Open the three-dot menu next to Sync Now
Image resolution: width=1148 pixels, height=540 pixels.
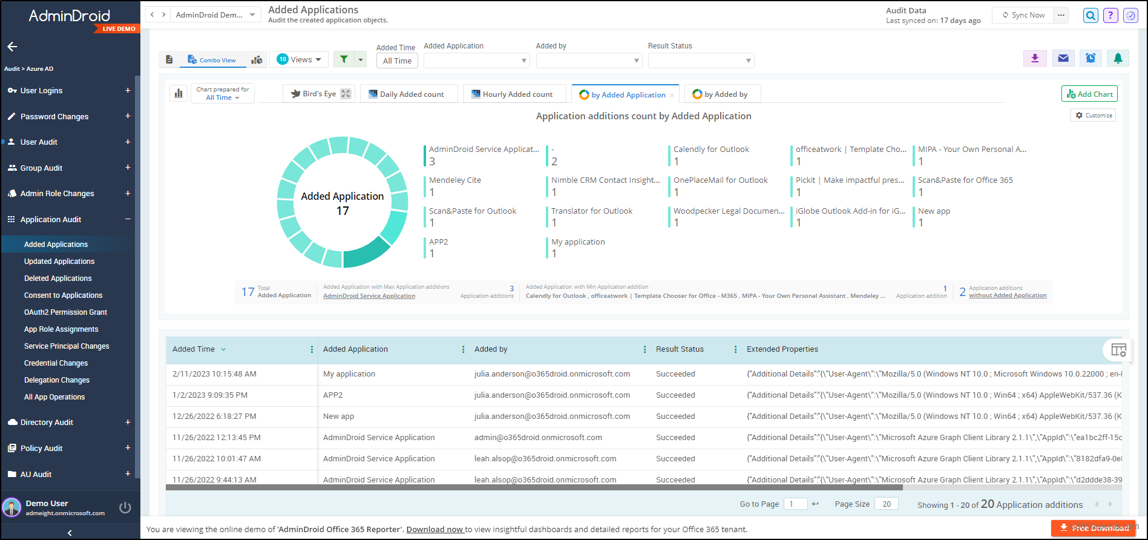coord(1061,15)
